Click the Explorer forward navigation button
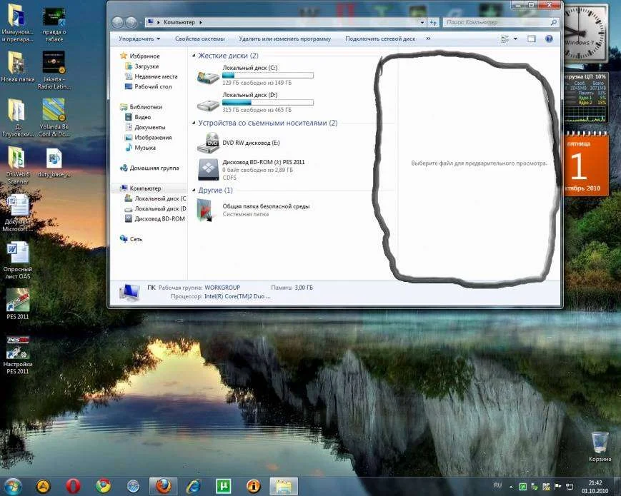Screen dimensions: 621x496 click(131, 23)
